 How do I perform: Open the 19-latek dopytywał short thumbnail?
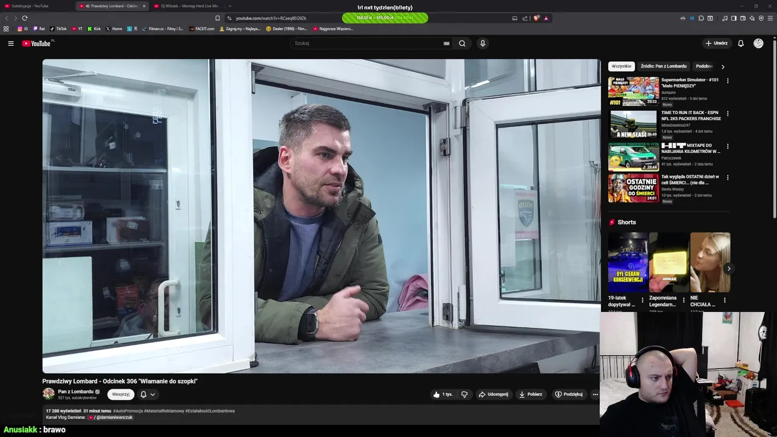pyautogui.click(x=628, y=262)
